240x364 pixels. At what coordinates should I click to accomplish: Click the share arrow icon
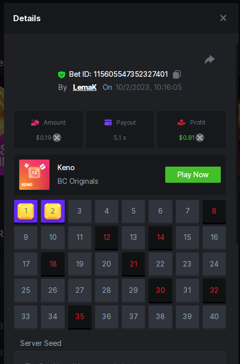point(210,60)
